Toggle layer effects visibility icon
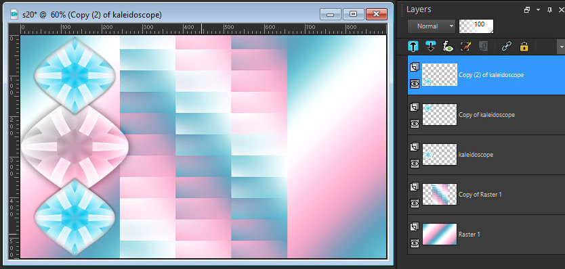This screenshot has height=269, width=565. click(x=448, y=47)
